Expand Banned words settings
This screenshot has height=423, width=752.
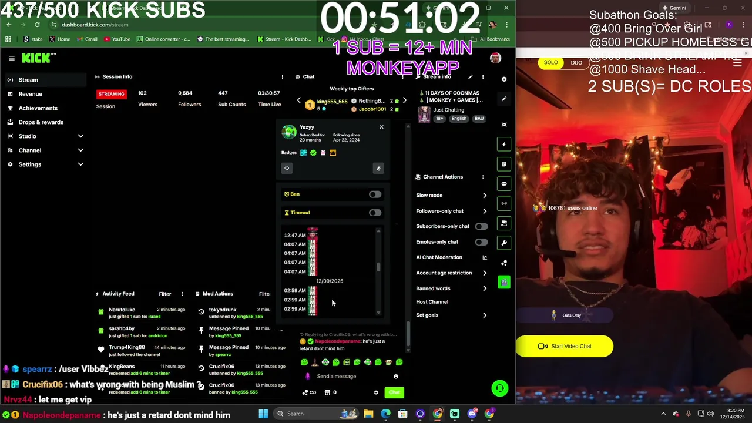tap(485, 288)
